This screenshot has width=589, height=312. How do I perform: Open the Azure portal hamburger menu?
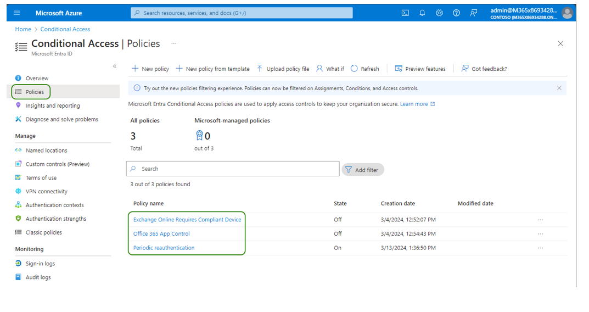coord(16,13)
